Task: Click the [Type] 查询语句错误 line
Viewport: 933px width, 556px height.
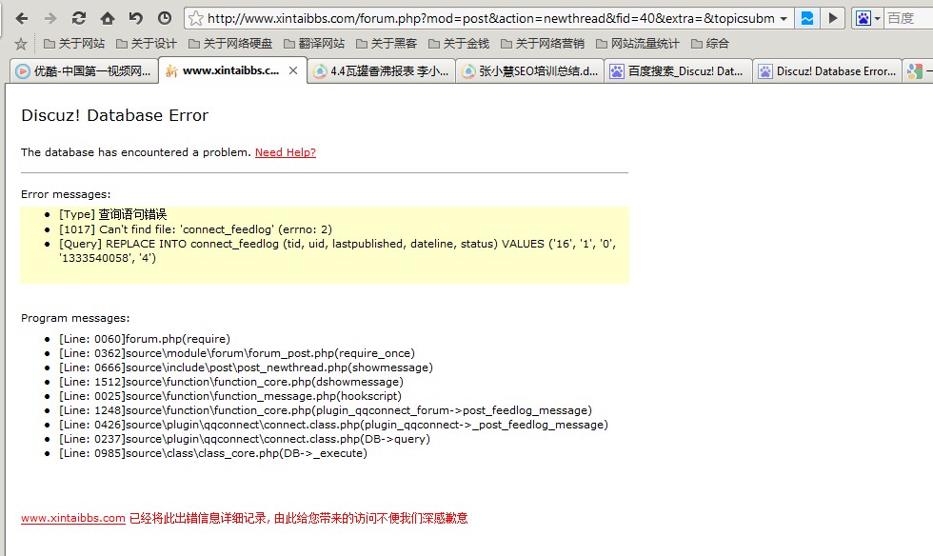Action: click(112, 214)
